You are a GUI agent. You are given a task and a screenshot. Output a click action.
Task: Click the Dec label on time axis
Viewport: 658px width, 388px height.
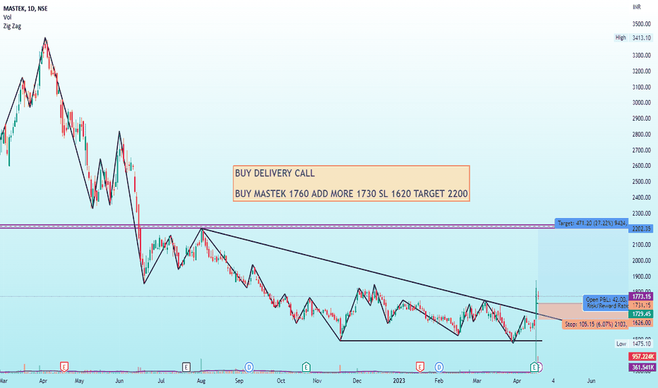click(x=357, y=381)
